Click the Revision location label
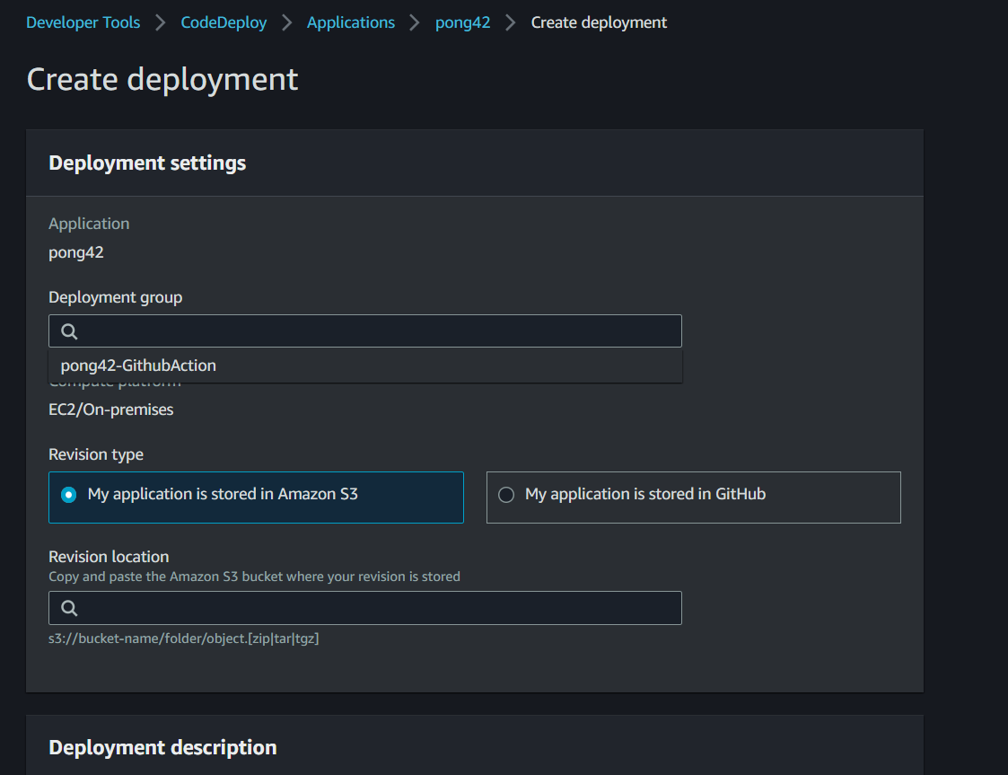 [109, 556]
